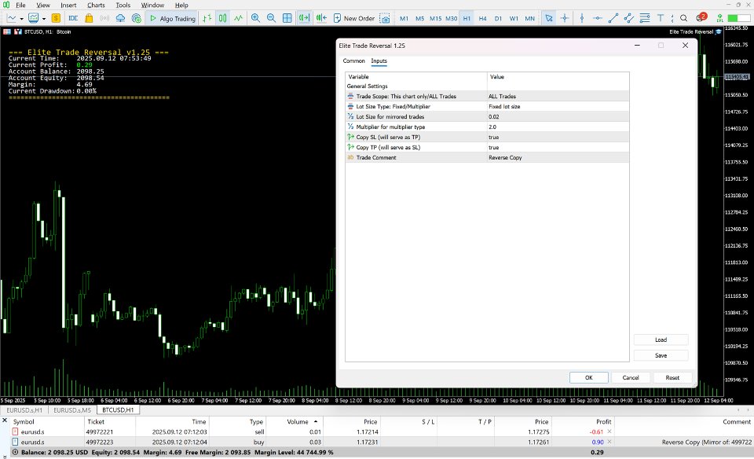Select the Crosshair tool

[x=564, y=17]
